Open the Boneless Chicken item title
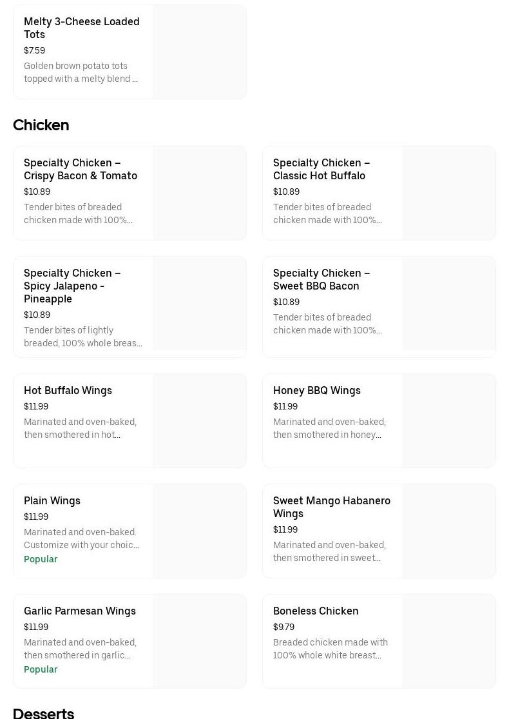518x719 pixels. pyautogui.click(x=316, y=611)
